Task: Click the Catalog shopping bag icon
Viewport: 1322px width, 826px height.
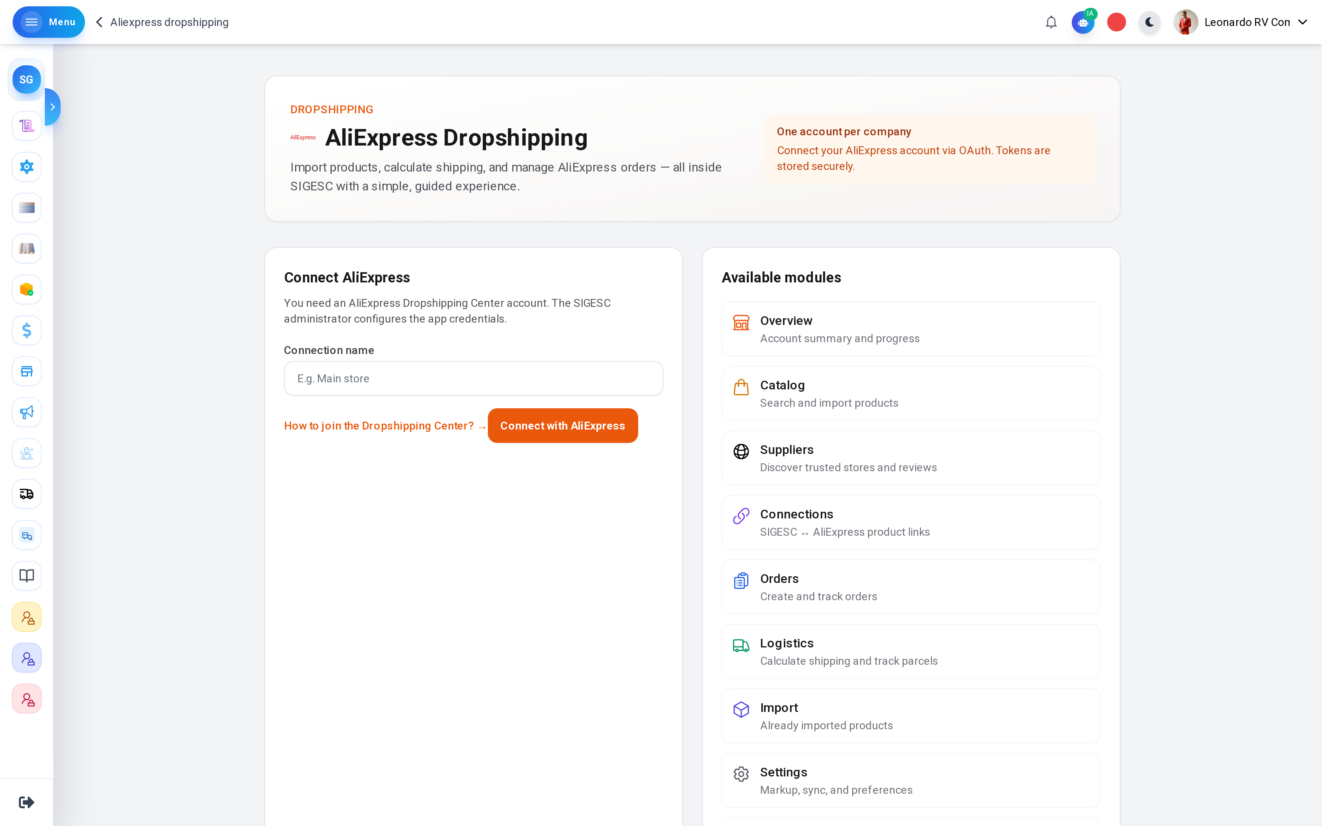Action: click(741, 387)
